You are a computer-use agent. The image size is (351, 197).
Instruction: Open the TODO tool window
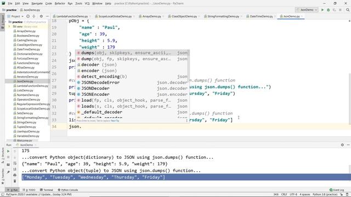click(x=29, y=190)
